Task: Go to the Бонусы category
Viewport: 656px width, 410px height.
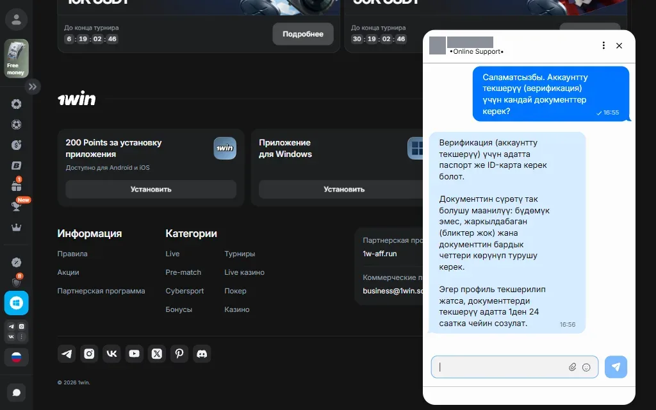Action: click(179, 309)
